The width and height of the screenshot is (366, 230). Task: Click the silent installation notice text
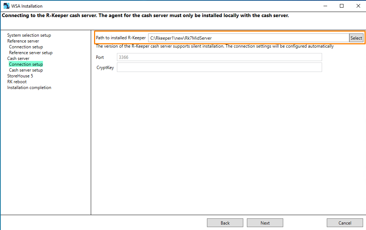(x=215, y=46)
